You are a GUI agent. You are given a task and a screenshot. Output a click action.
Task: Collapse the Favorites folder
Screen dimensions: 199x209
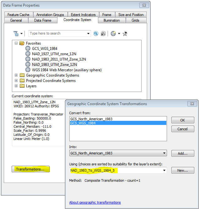point(16,43)
